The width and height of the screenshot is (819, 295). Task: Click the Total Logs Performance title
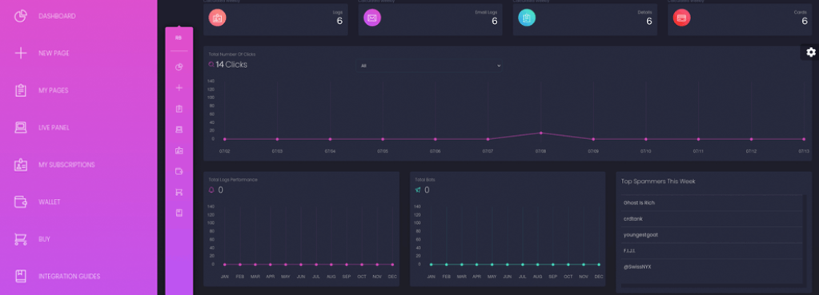pos(232,179)
